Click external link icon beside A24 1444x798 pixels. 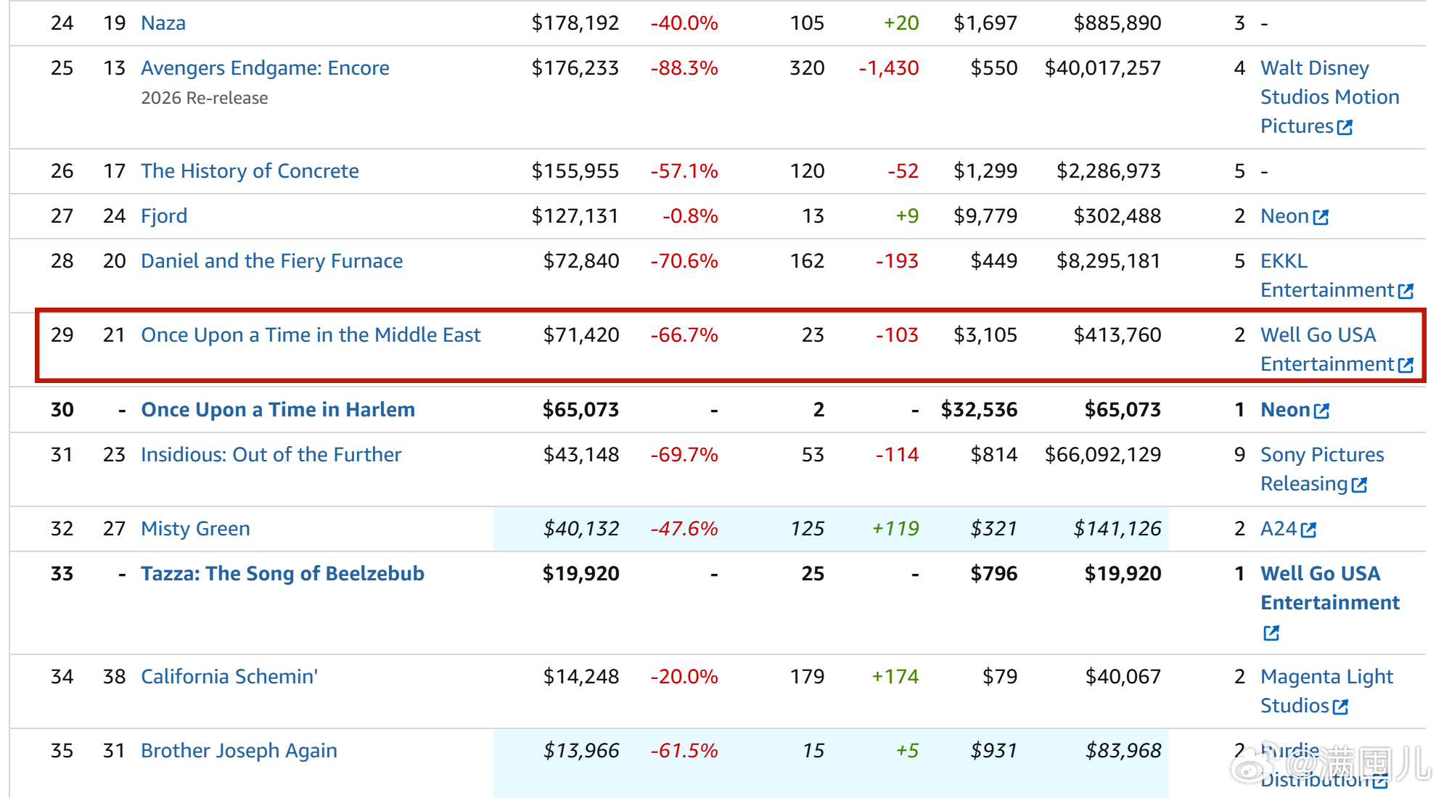point(1308,530)
